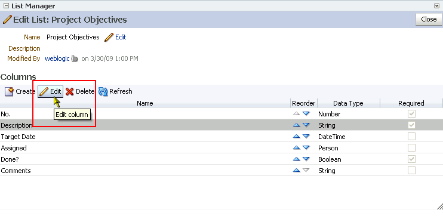443x216 pixels.
Task: Click the Number data type cell
Action: pos(330,114)
